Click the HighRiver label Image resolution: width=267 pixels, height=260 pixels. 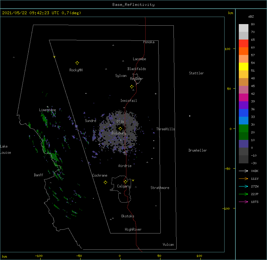pyautogui.click(x=133, y=229)
